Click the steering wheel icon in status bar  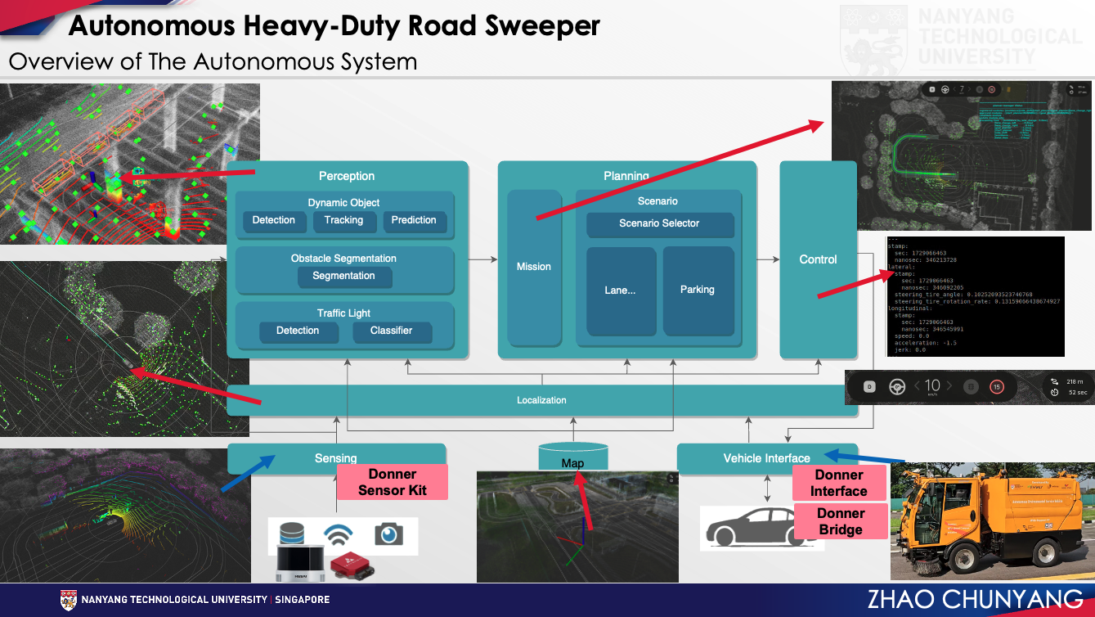895,387
